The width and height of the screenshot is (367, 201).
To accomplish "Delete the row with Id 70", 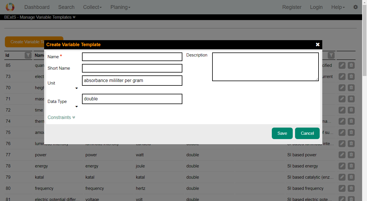I will pos(351,88).
